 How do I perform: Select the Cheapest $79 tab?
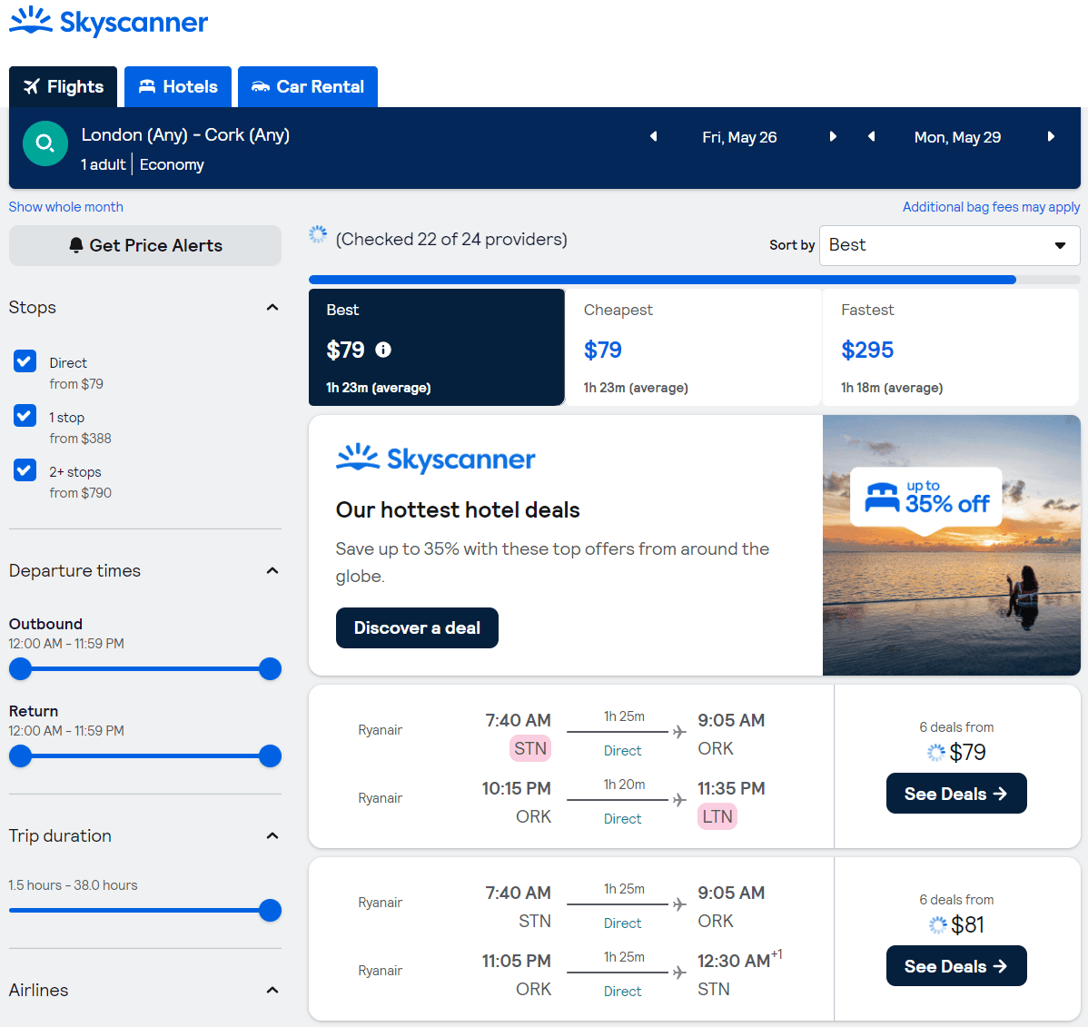click(693, 348)
